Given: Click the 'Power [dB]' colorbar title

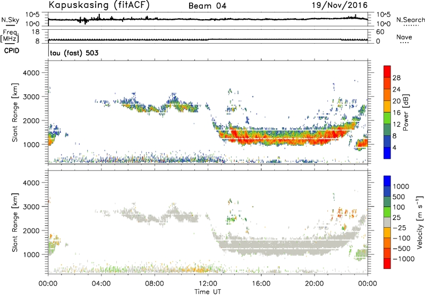Looking at the screenshot, I should click(x=405, y=112).
